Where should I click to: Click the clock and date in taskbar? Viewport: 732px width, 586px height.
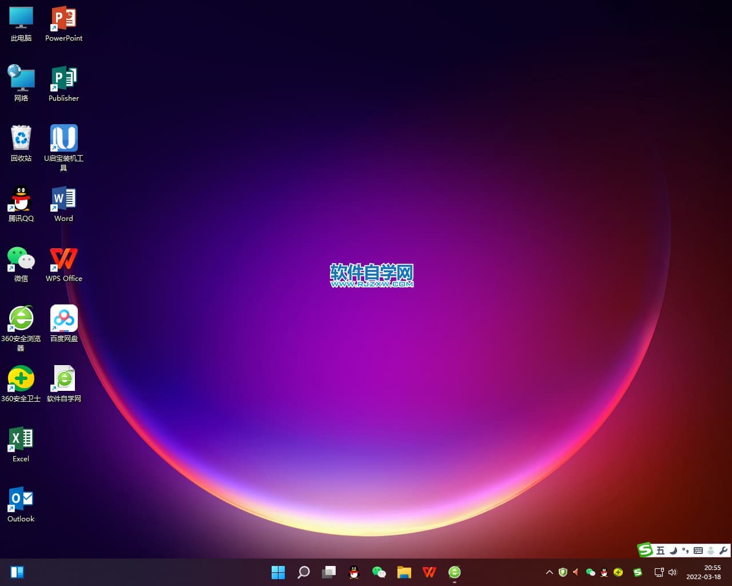coord(704,572)
